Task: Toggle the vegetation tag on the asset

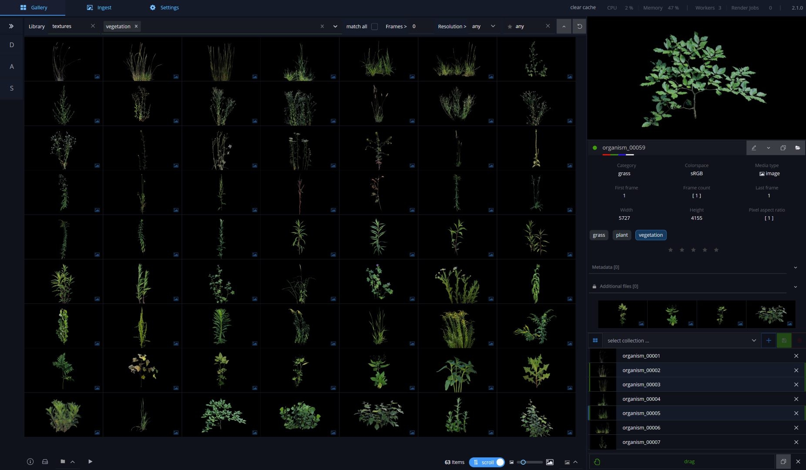Action: click(651, 235)
